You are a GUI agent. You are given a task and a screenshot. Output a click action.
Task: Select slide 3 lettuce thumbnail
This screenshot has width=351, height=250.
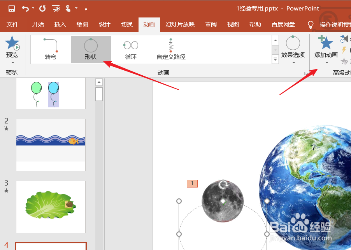(51, 207)
